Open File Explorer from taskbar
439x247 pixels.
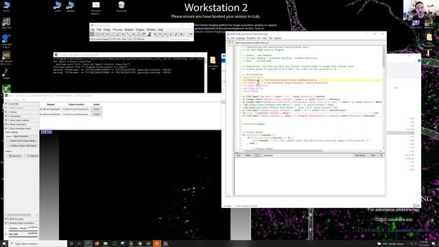105,244
